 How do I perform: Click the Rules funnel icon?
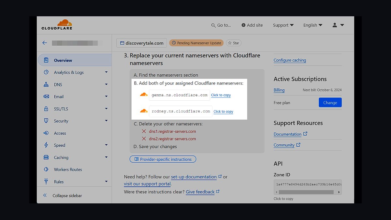point(46,182)
